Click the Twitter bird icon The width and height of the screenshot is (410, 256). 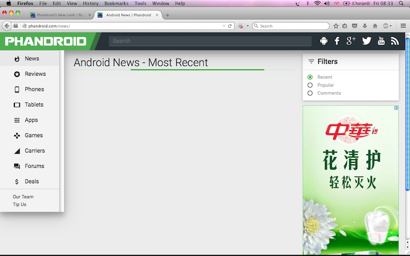pos(366,41)
